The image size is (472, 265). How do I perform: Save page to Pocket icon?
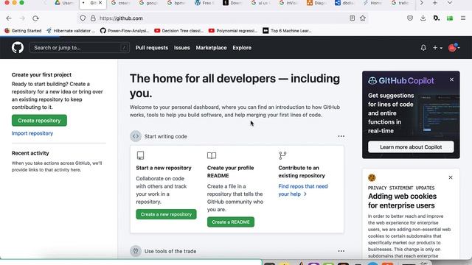click(x=410, y=18)
